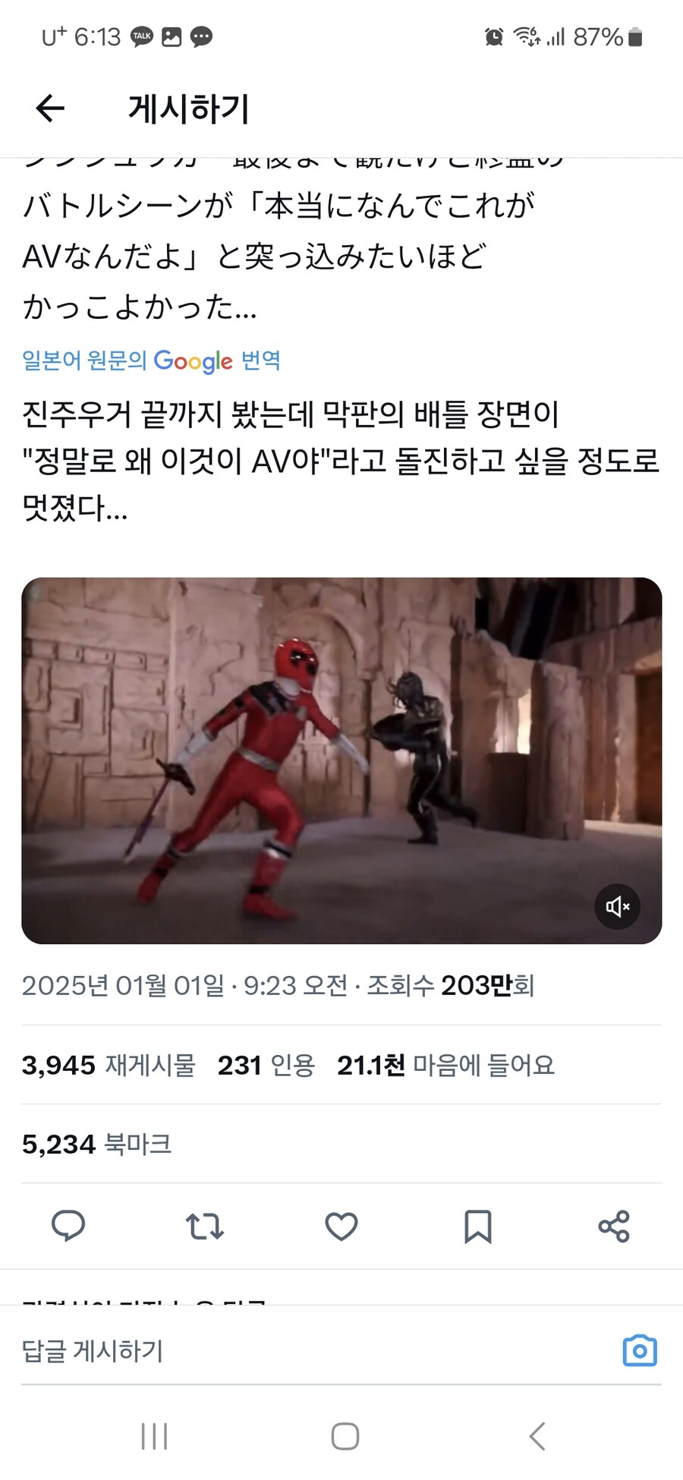The image size is (683, 1480).
Task: Tap the 5,234 bookmarks count
Action: 96,1144
